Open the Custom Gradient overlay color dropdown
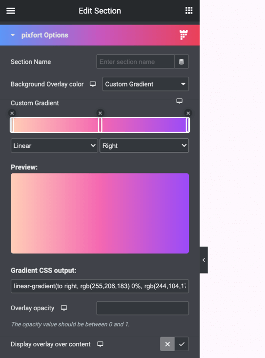265x358 pixels. (145, 84)
